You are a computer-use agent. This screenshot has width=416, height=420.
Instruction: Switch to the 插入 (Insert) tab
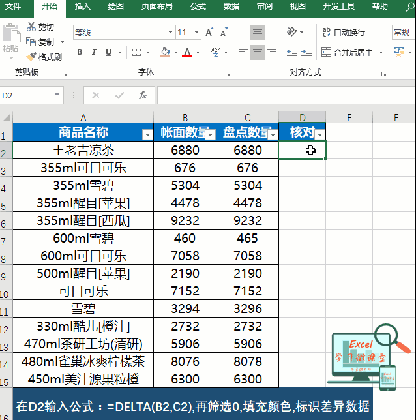coord(83,6)
